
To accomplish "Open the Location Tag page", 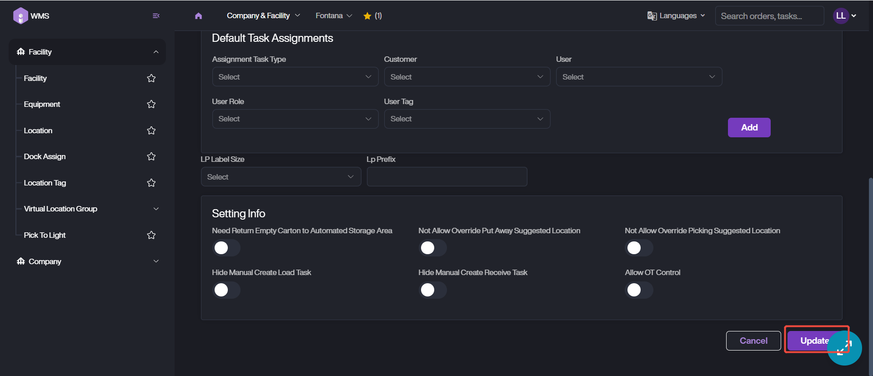I will pos(45,183).
